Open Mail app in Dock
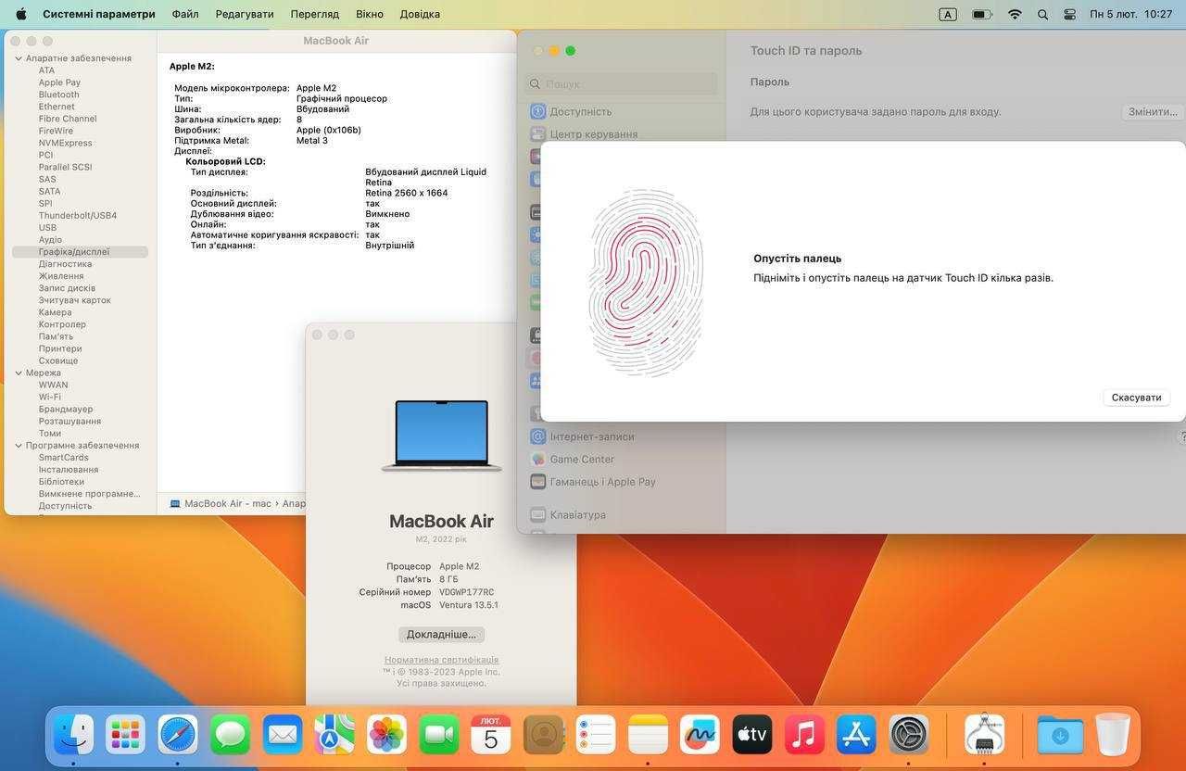The width and height of the screenshot is (1186, 771). tap(283, 735)
